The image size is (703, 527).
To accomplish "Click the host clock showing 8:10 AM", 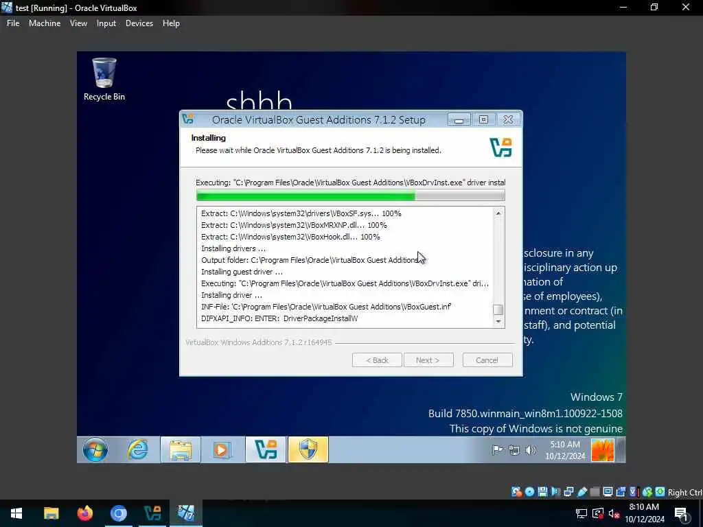I will pos(645,513).
